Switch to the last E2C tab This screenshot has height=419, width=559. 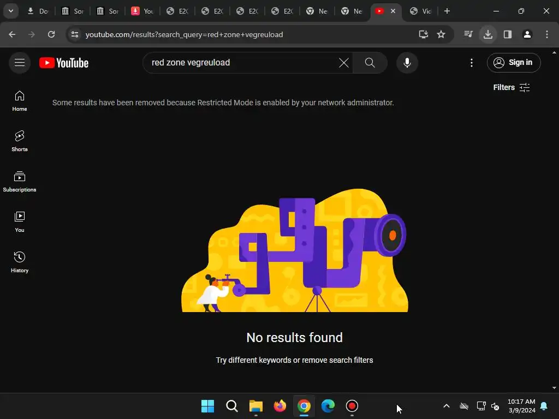[x=282, y=11]
